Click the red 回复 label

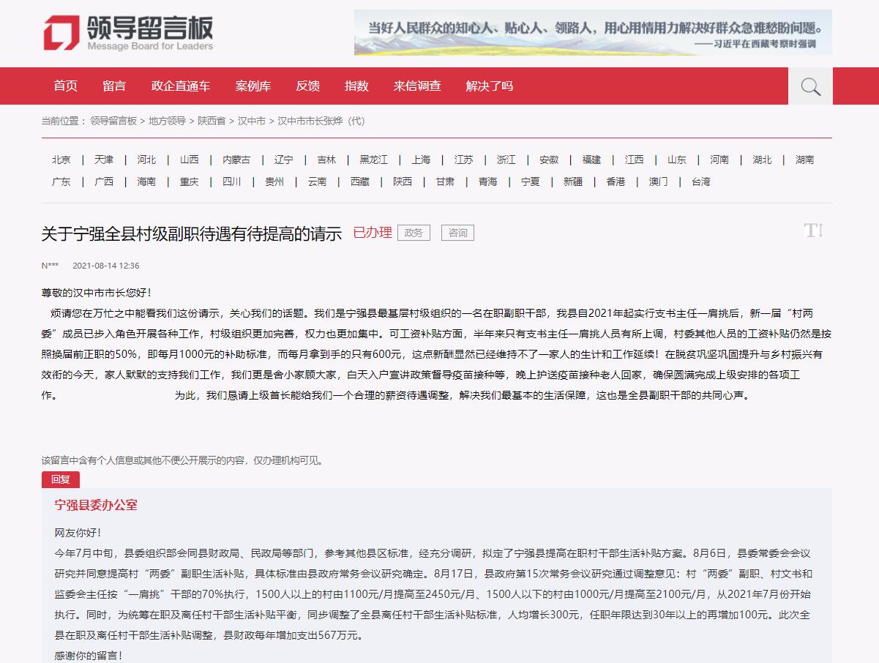(61, 479)
